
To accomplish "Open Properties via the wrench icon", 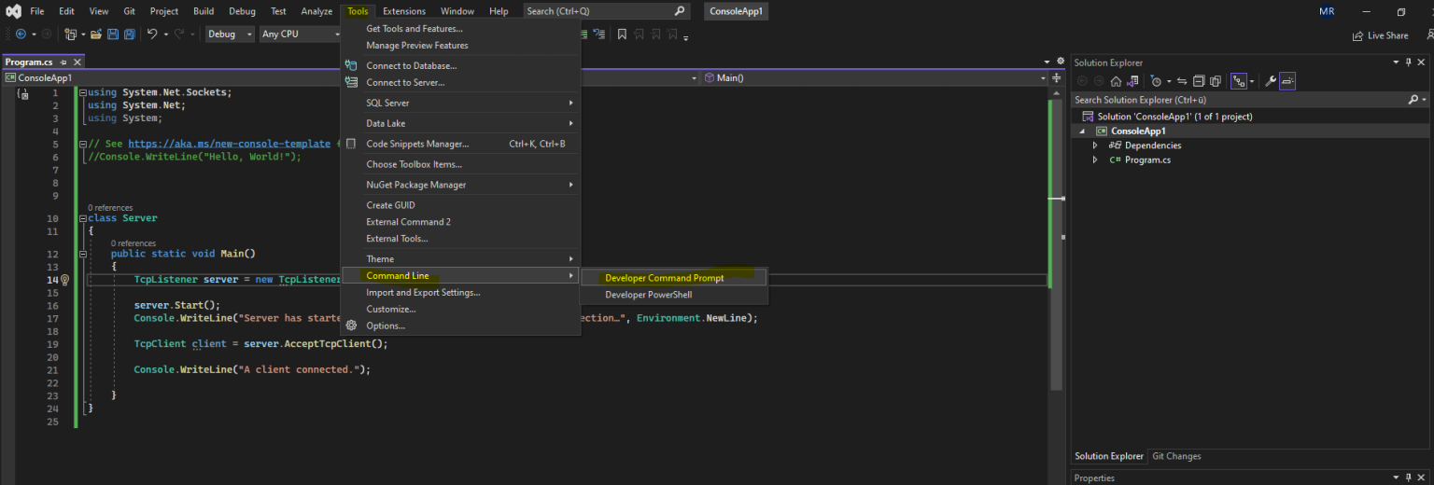I will (x=1270, y=81).
